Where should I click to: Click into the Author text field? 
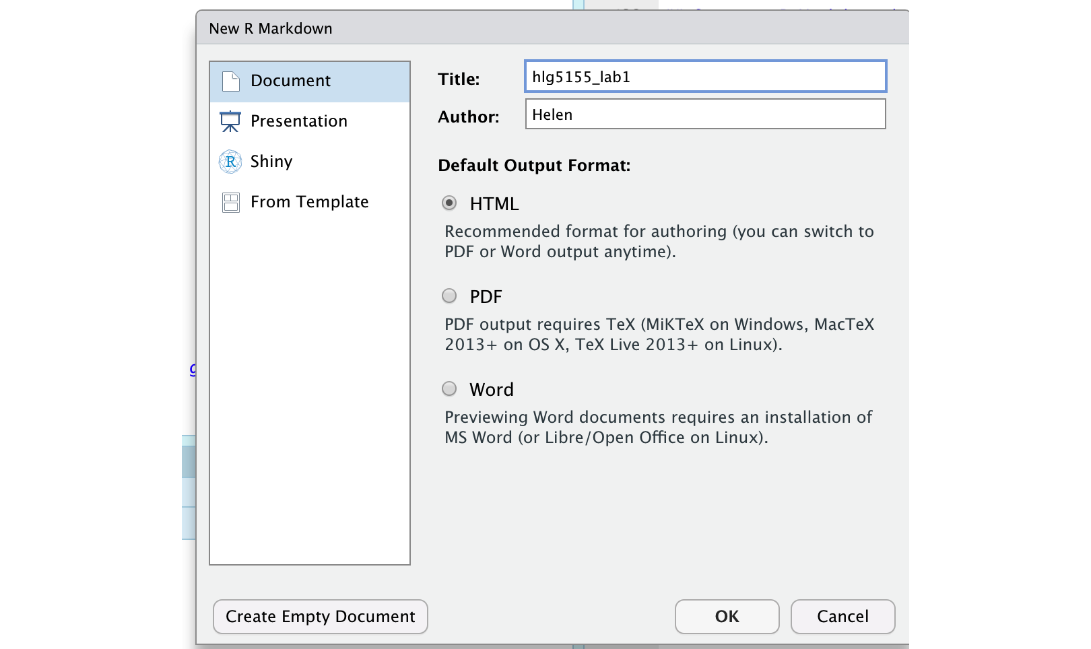[705, 114]
